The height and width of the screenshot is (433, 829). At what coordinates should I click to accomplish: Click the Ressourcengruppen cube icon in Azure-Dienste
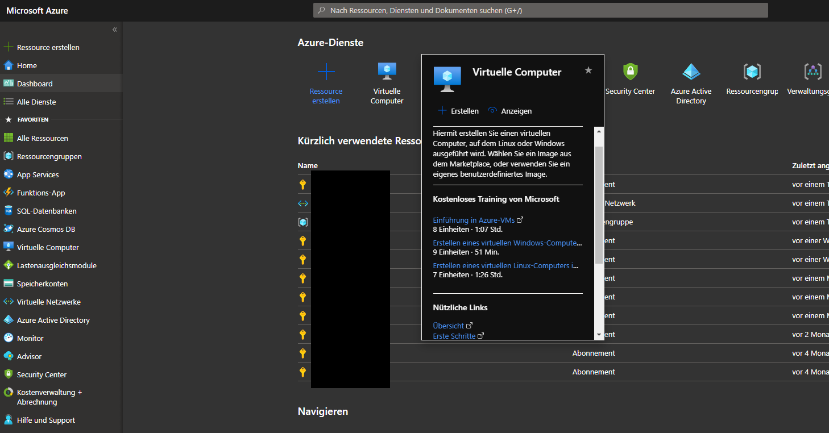click(x=752, y=72)
